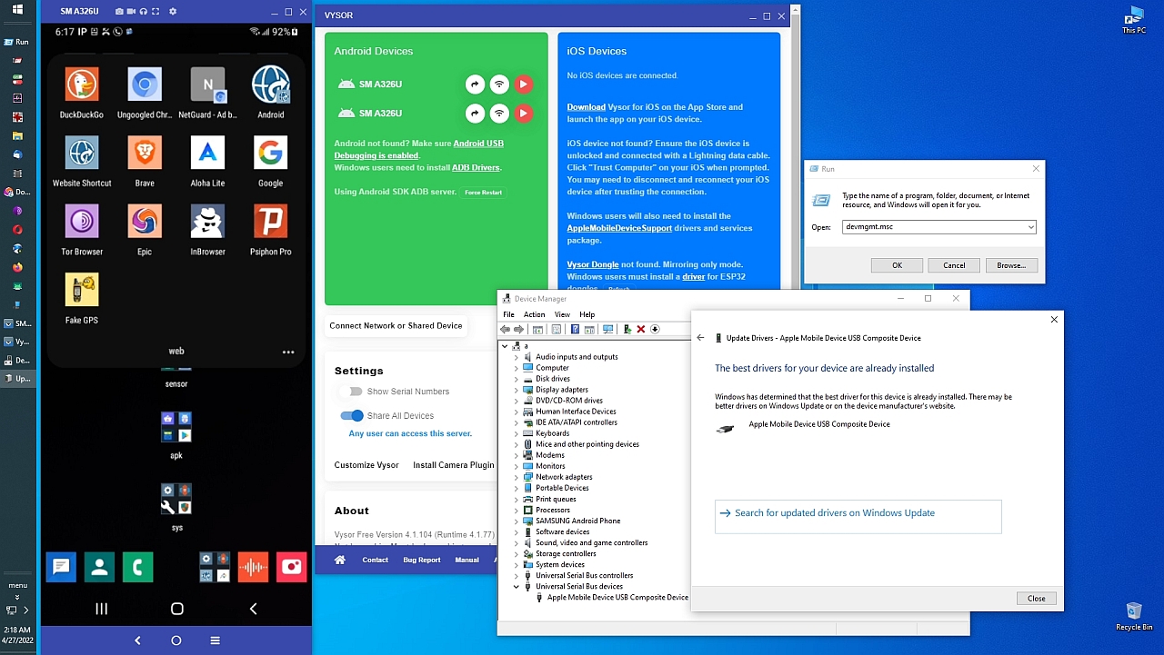Open InBrowser app icon
The height and width of the screenshot is (655, 1164).
(x=207, y=222)
